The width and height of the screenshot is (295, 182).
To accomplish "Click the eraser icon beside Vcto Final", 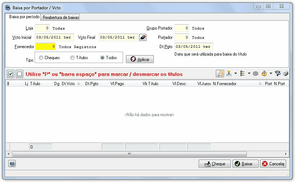I will coord(143,37).
